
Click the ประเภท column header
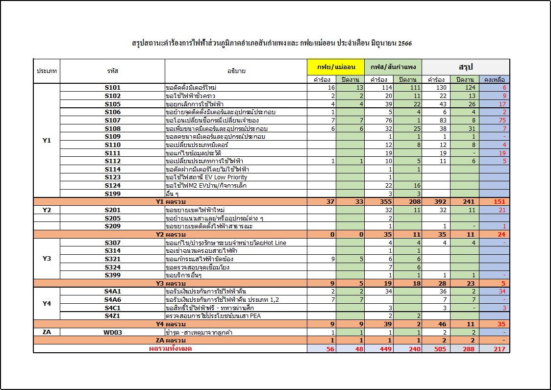click(47, 71)
